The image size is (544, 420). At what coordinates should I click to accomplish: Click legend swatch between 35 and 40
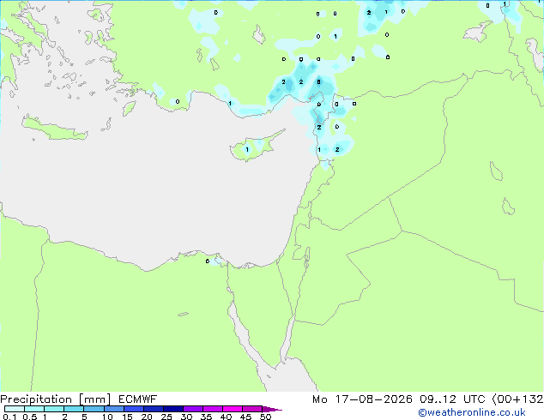click(x=212, y=409)
